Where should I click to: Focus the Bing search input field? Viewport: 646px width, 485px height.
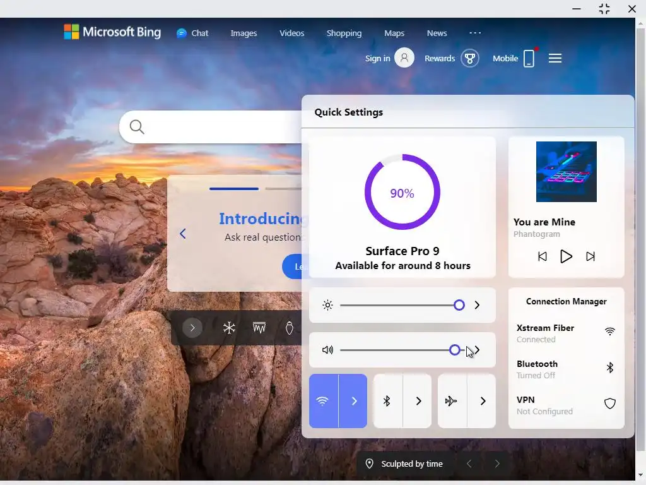(210, 127)
